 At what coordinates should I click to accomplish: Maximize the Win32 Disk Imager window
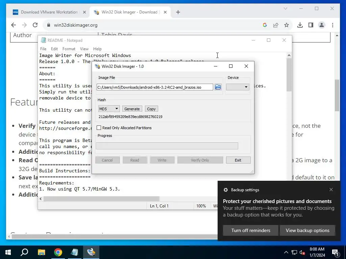[231, 66]
